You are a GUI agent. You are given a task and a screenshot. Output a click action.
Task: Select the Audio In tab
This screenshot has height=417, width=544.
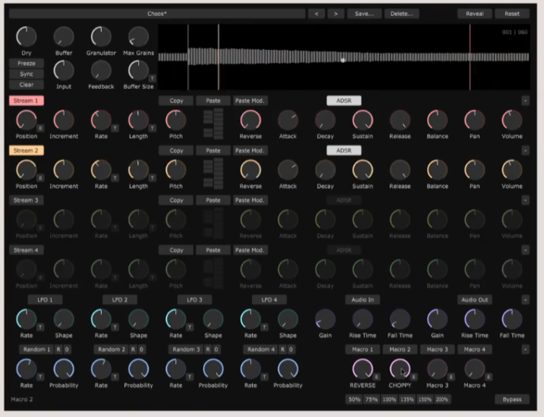[363, 299]
